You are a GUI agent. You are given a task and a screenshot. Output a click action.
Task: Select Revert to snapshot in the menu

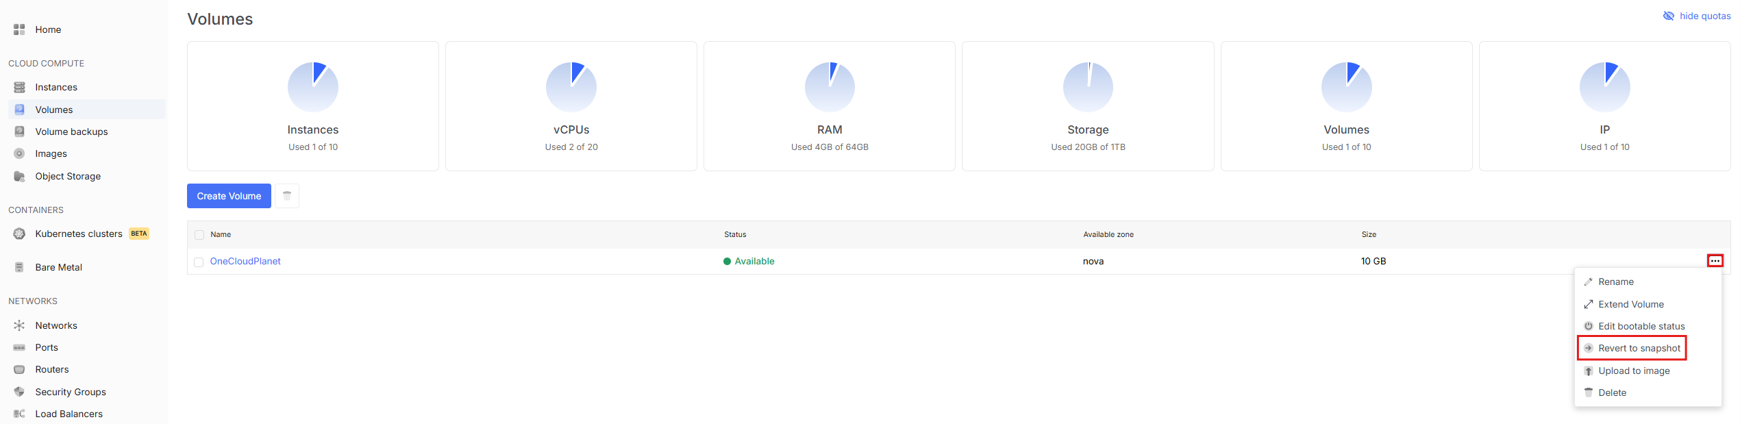click(1639, 348)
